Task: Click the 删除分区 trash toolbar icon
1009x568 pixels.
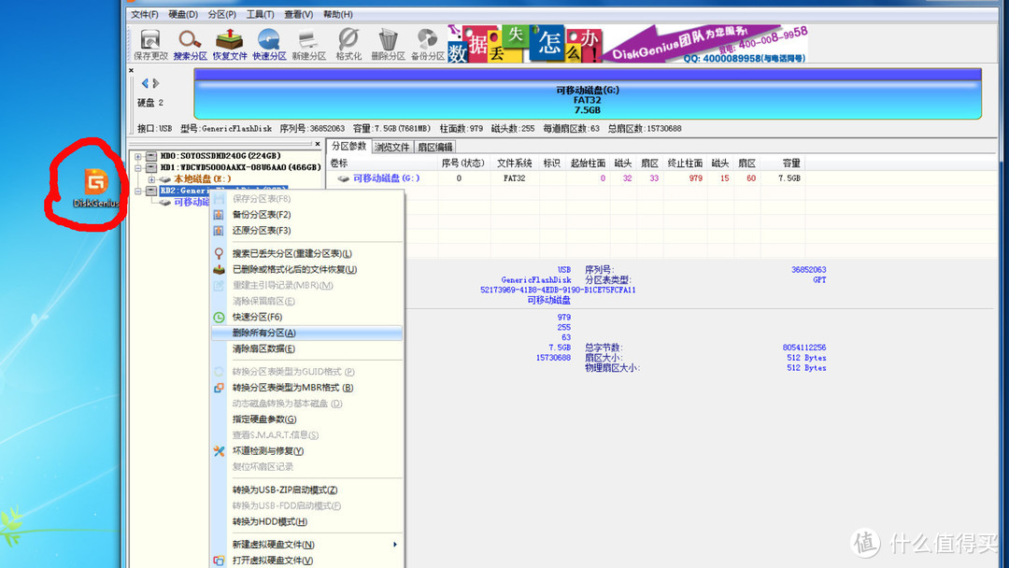Action: click(x=388, y=41)
